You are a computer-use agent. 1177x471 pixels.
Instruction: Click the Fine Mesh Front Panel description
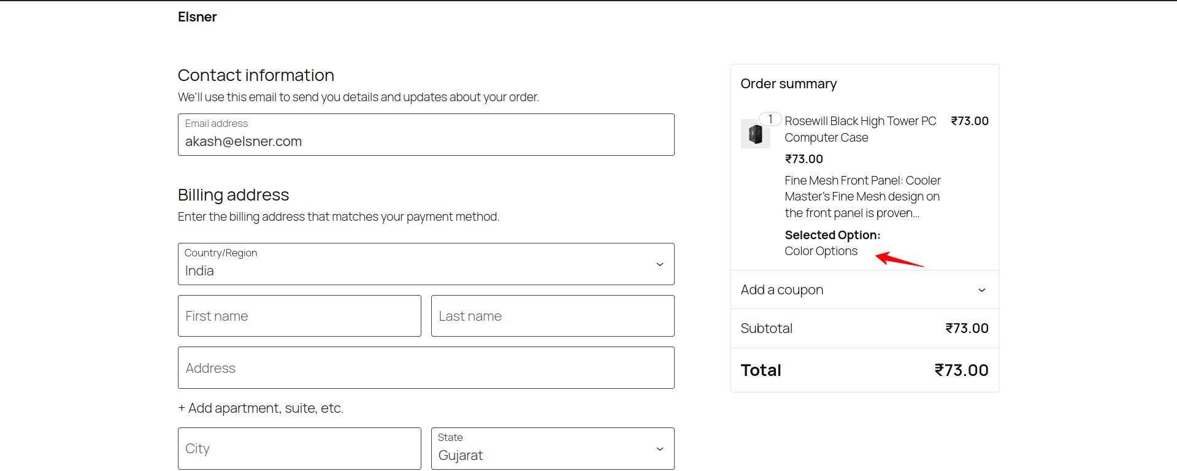pos(862,197)
